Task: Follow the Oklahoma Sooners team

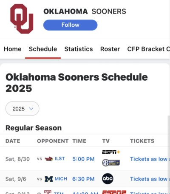Action: point(70,25)
